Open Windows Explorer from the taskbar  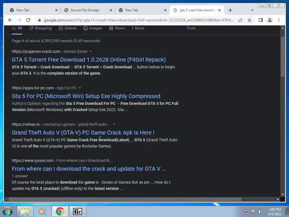point(25,211)
